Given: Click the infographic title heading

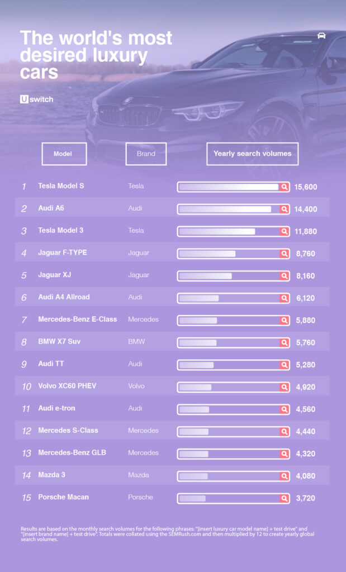Looking at the screenshot, I should pyautogui.click(x=96, y=56).
